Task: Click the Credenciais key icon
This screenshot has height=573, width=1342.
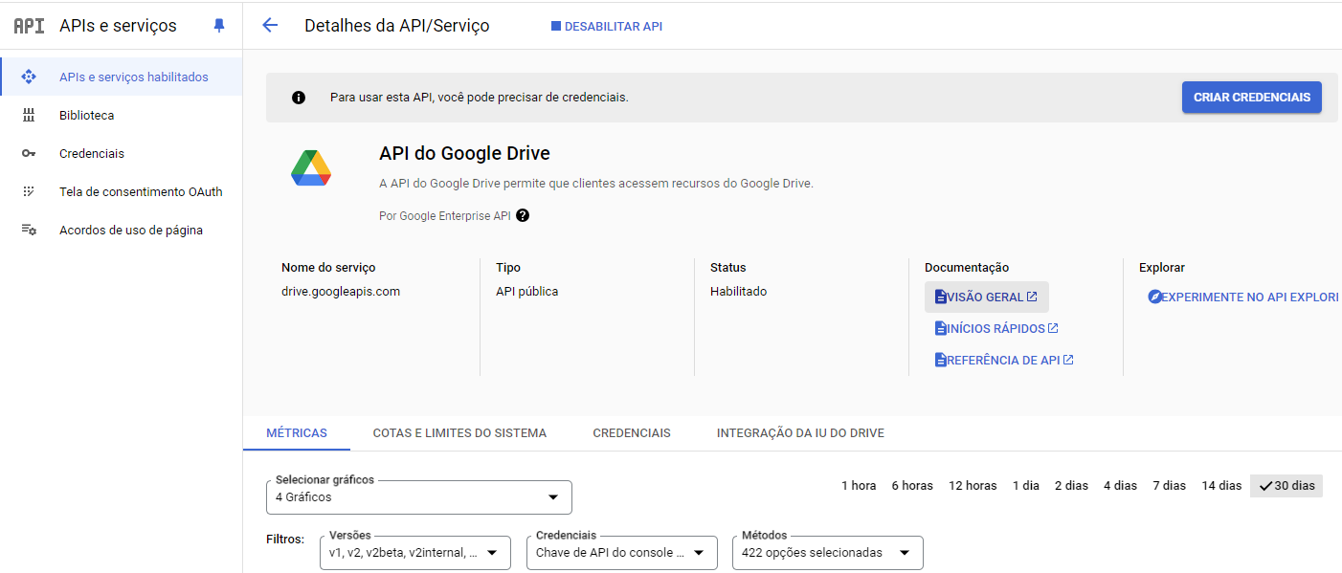Action: (29, 153)
